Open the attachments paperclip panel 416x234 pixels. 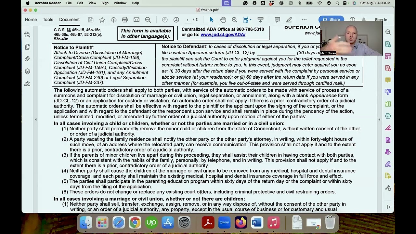tap(28, 59)
